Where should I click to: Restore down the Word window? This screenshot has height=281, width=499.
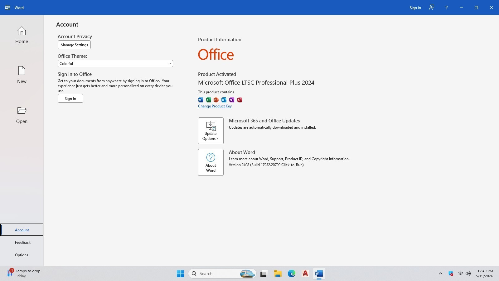pyautogui.click(x=477, y=7)
